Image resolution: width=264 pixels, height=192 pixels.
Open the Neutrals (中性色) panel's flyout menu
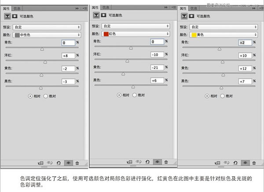click(x=85, y=8)
